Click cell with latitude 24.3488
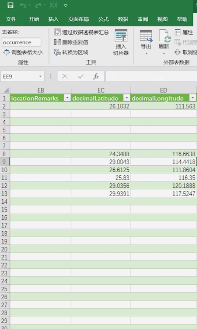 [101, 154]
